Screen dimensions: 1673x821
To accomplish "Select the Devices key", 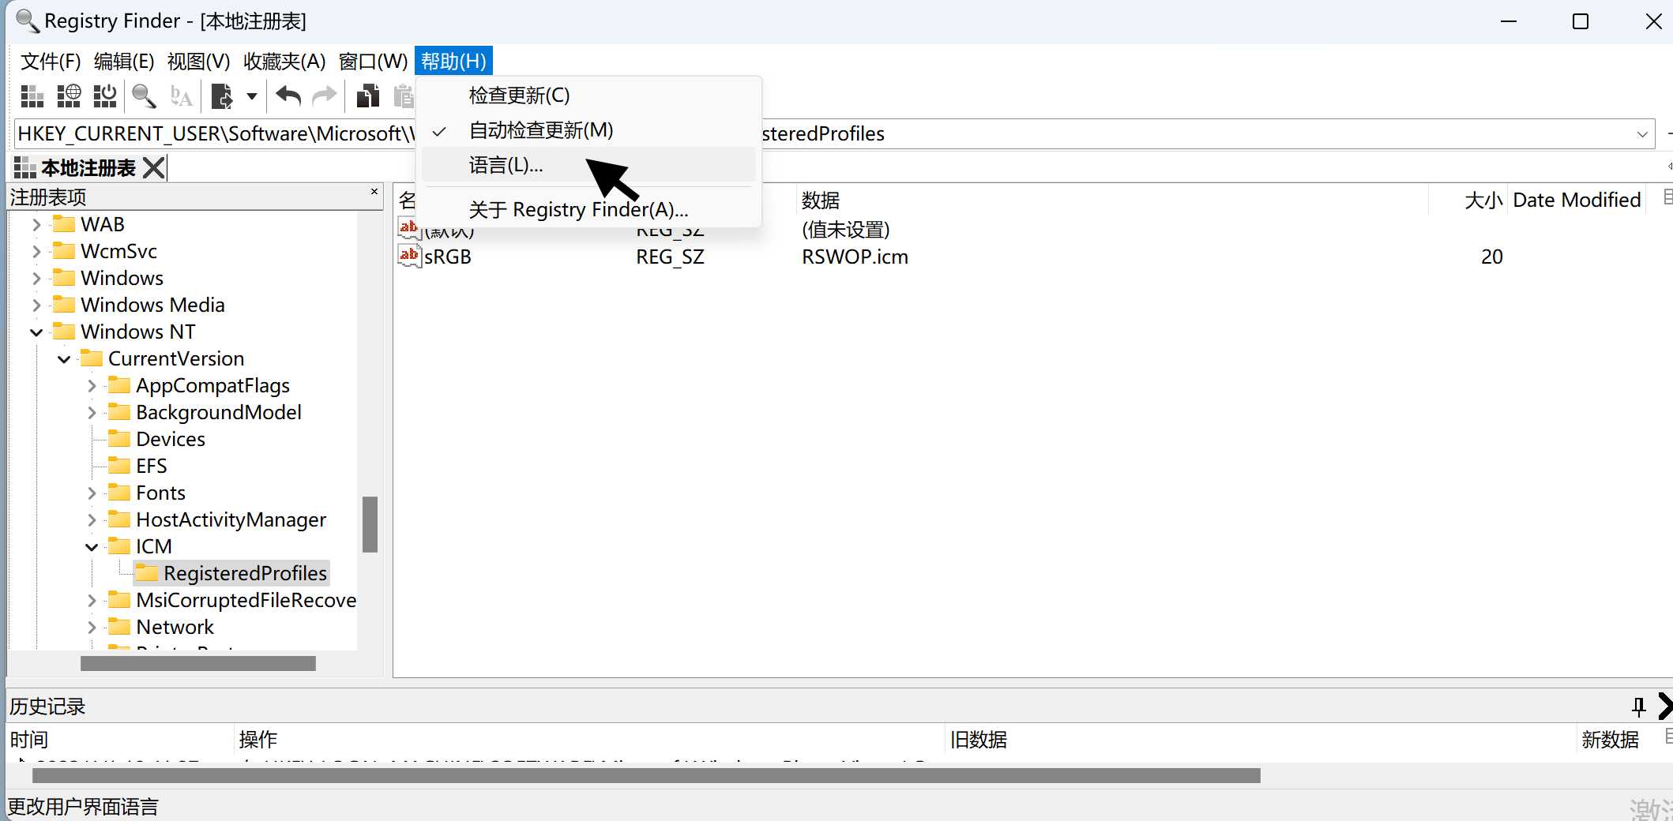I will [171, 439].
